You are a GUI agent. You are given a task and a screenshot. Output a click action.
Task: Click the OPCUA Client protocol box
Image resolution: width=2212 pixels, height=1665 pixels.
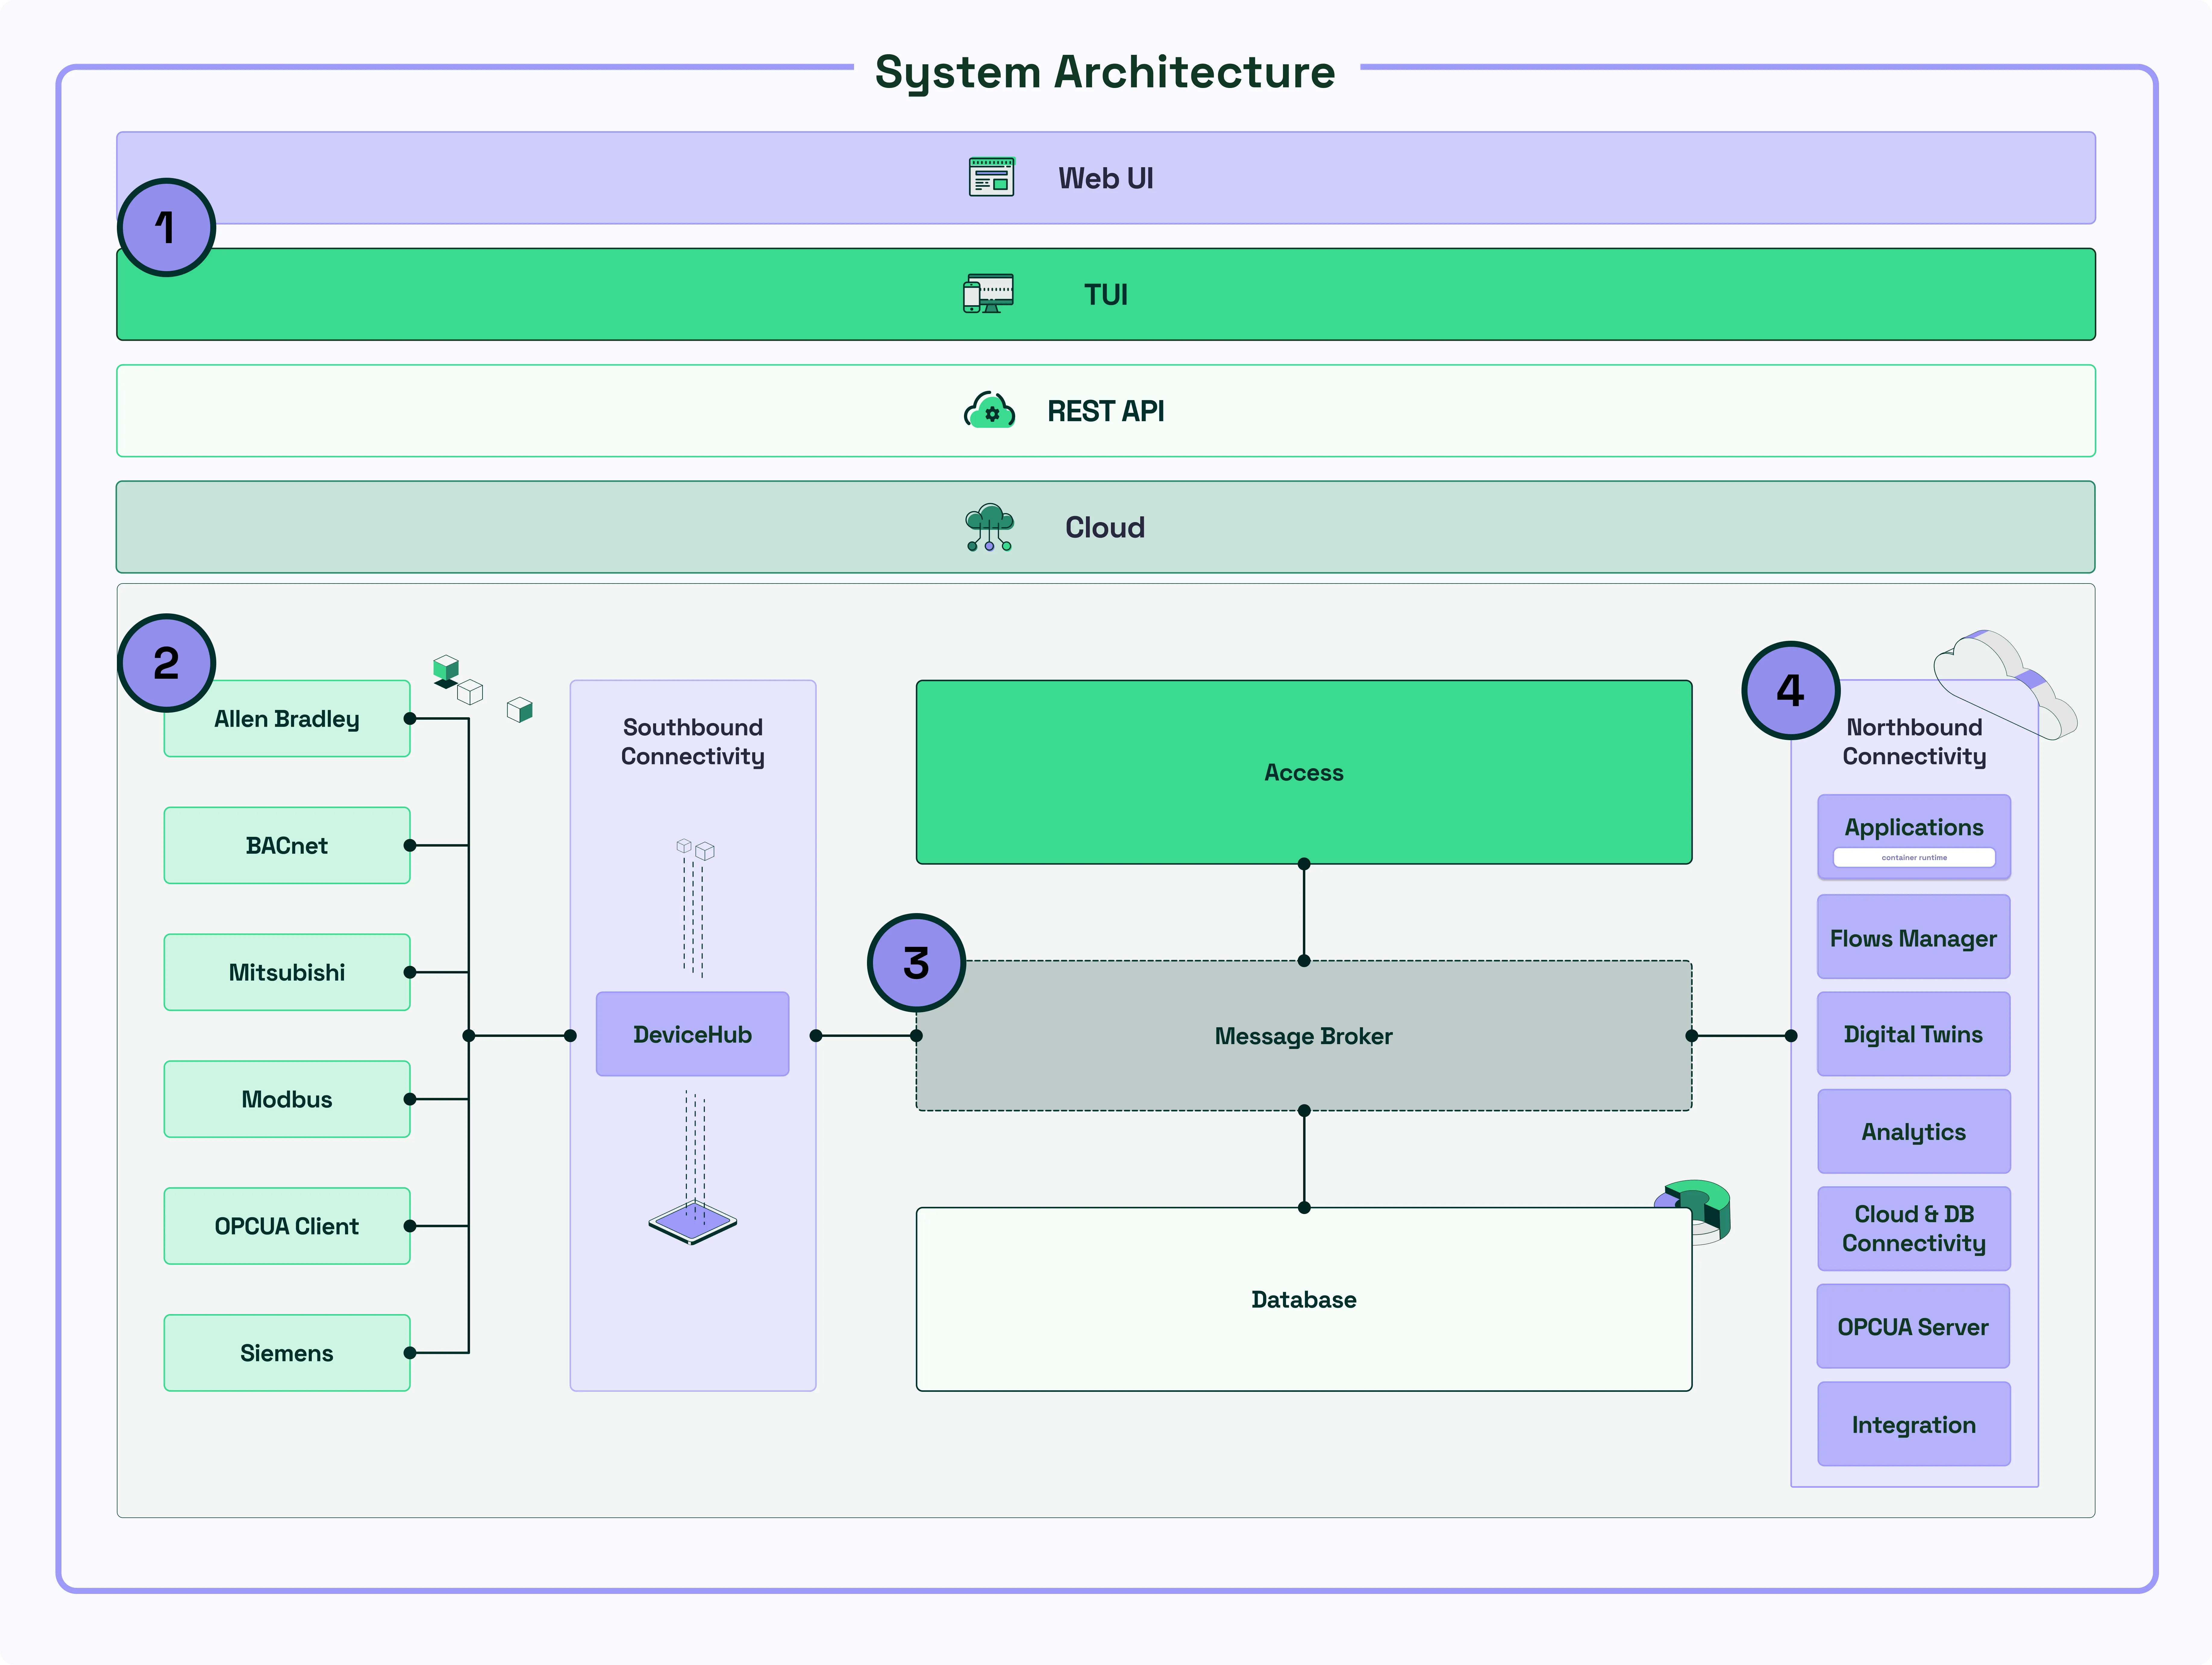pyautogui.click(x=287, y=1226)
